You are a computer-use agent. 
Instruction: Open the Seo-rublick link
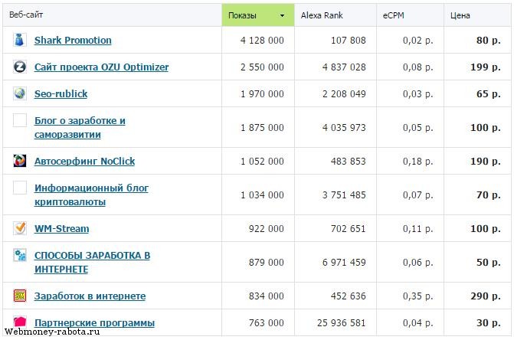(61, 94)
